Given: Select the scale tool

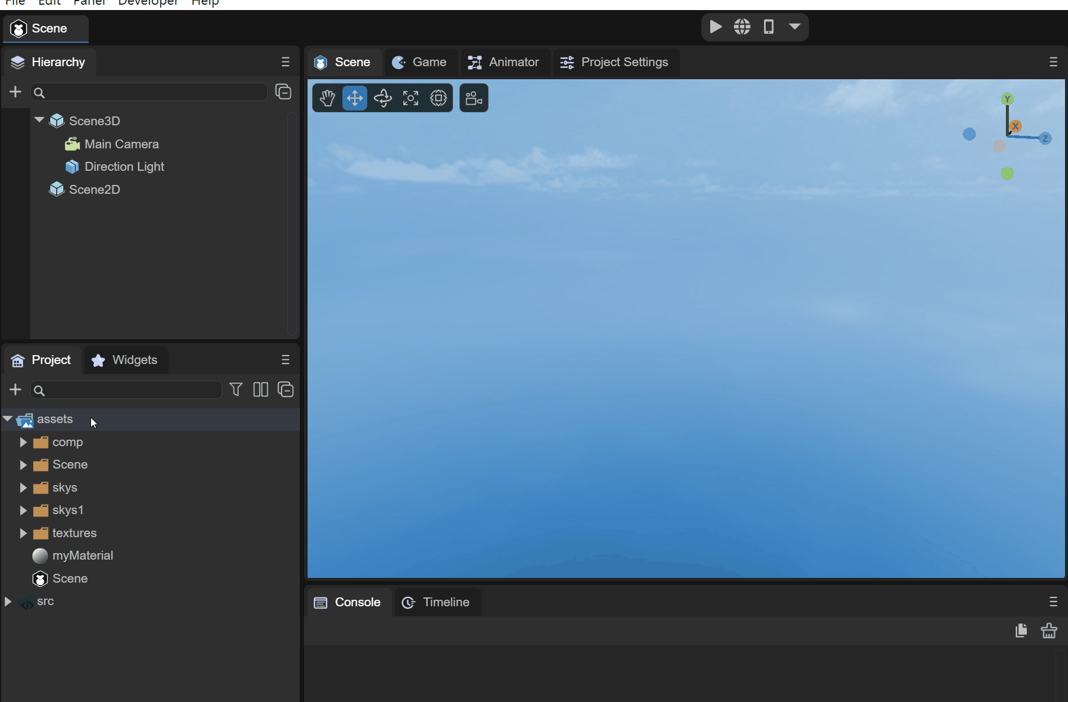Looking at the screenshot, I should pos(410,98).
